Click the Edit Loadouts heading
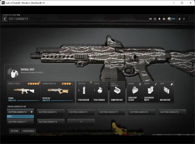The height and width of the screenshot is (144, 195). pos(18,19)
